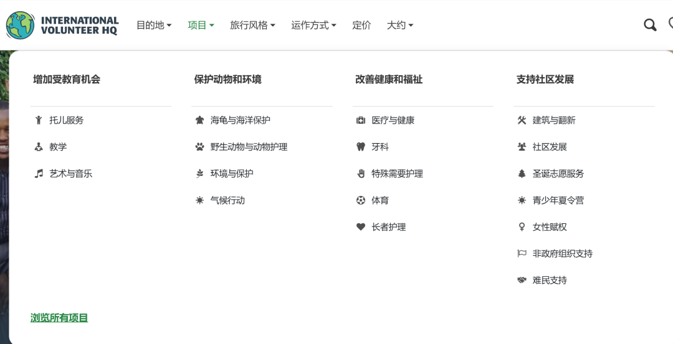Open the 非政府组织支持 project link
This screenshot has height=344, width=673.
click(x=563, y=253)
